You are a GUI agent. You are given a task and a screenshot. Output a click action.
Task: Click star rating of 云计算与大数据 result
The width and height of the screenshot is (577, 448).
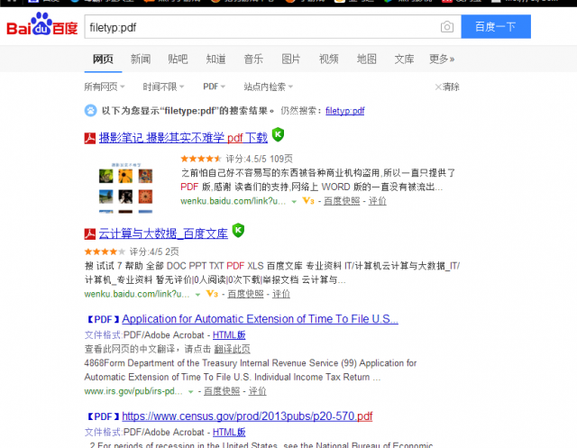pyautogui.click(x=105, y=251)
